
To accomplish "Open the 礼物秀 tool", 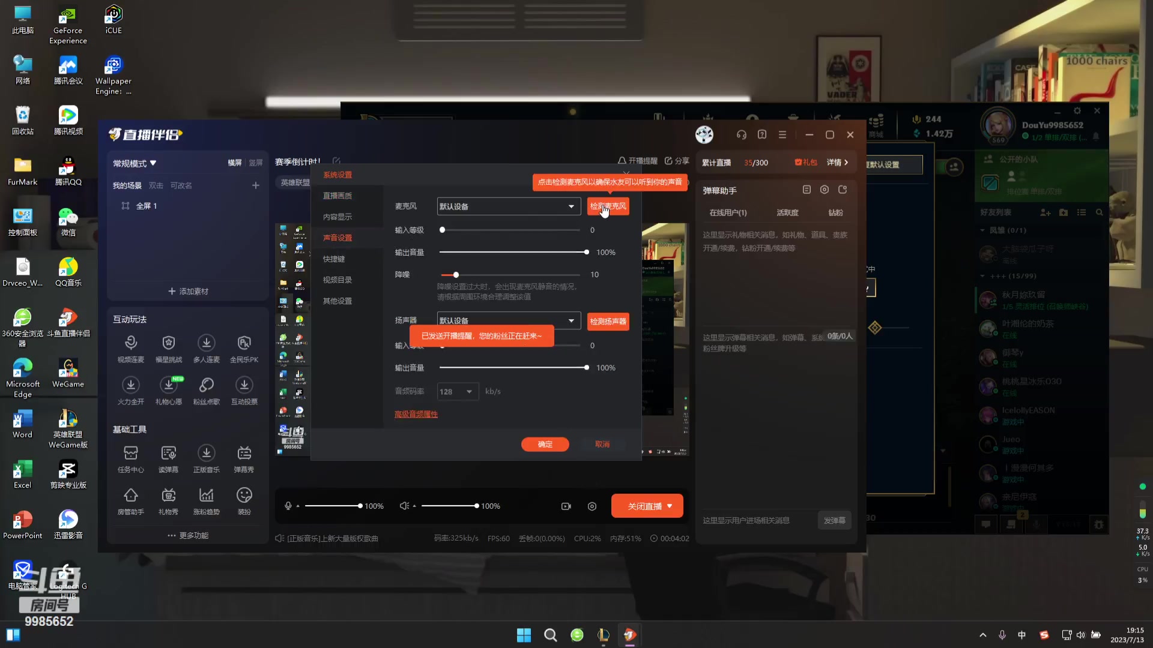I will pyautogui.click(x=169, y=501).
